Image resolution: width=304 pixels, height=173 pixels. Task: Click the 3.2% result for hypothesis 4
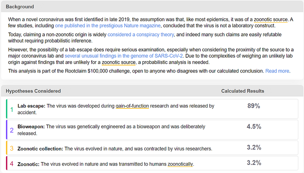tap(254, 163)
